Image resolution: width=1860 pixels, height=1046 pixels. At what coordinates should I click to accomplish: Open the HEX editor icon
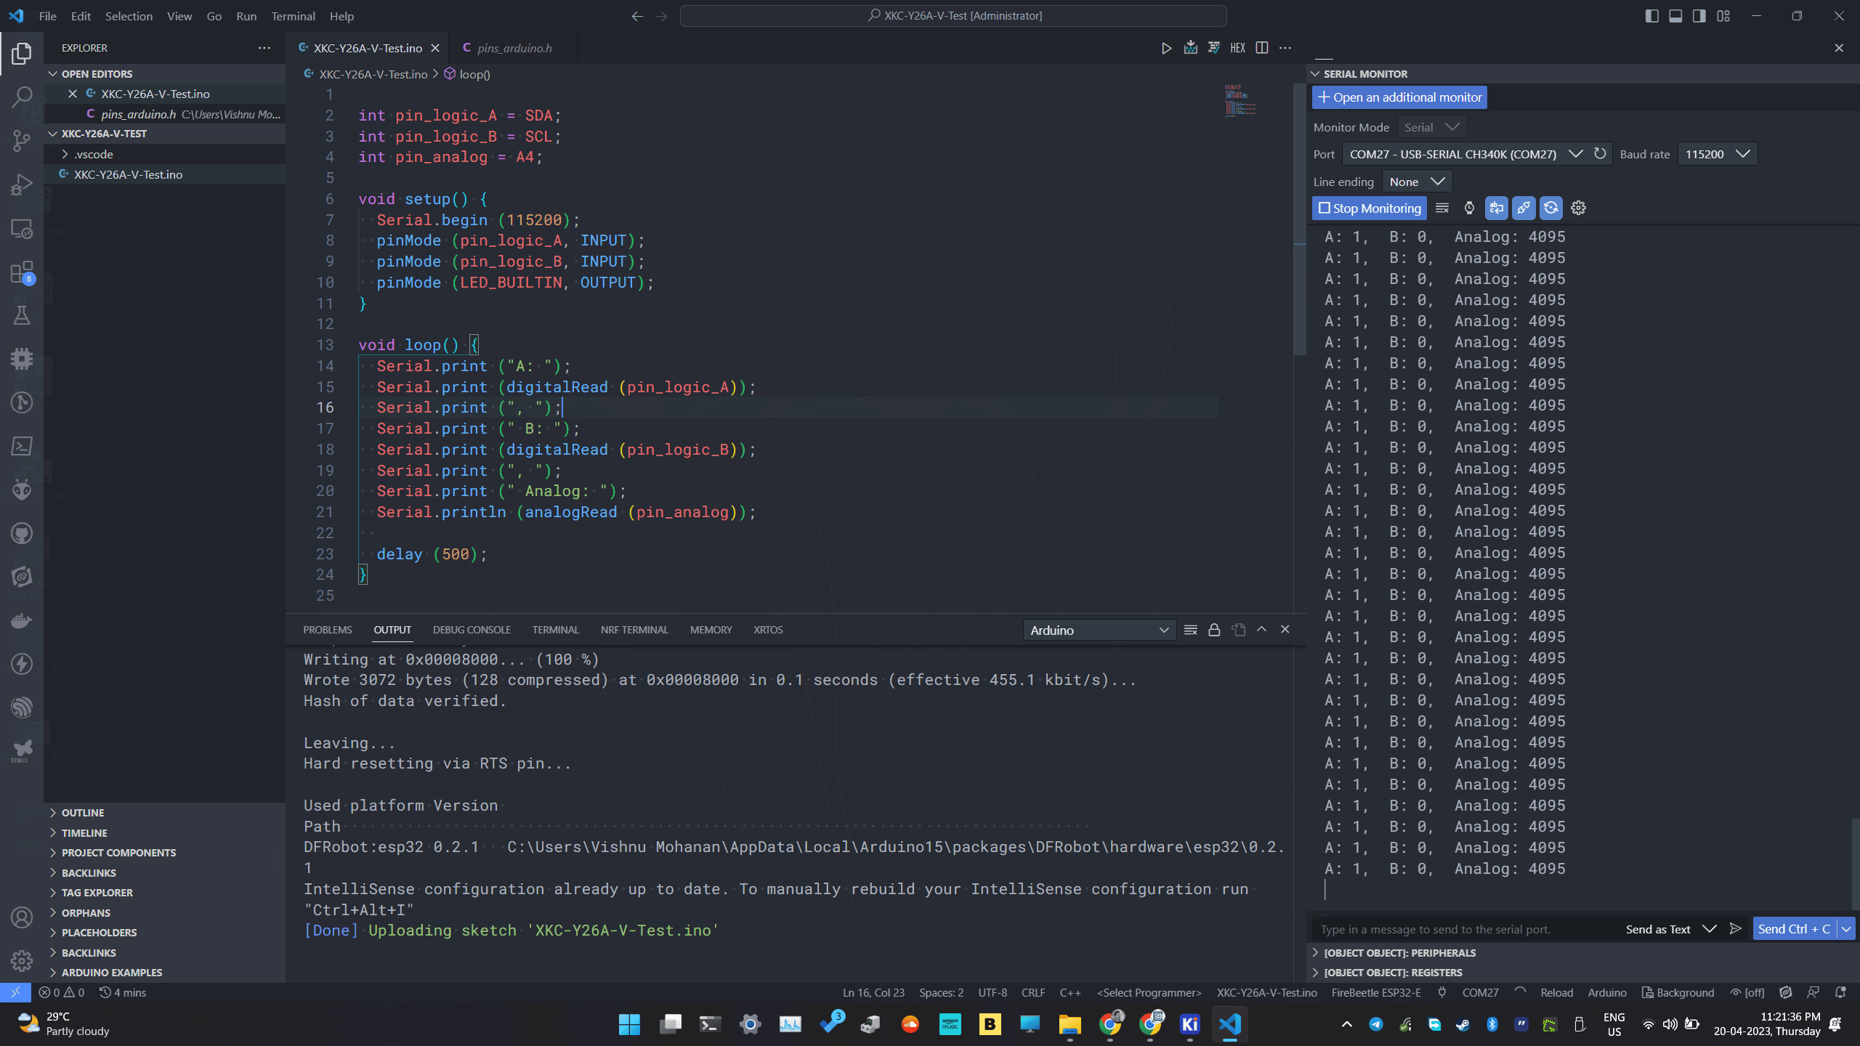(1237, 48)
